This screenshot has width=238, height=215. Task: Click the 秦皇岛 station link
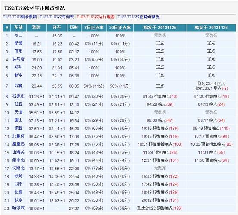pyautogui.click(x=19, y=144)
